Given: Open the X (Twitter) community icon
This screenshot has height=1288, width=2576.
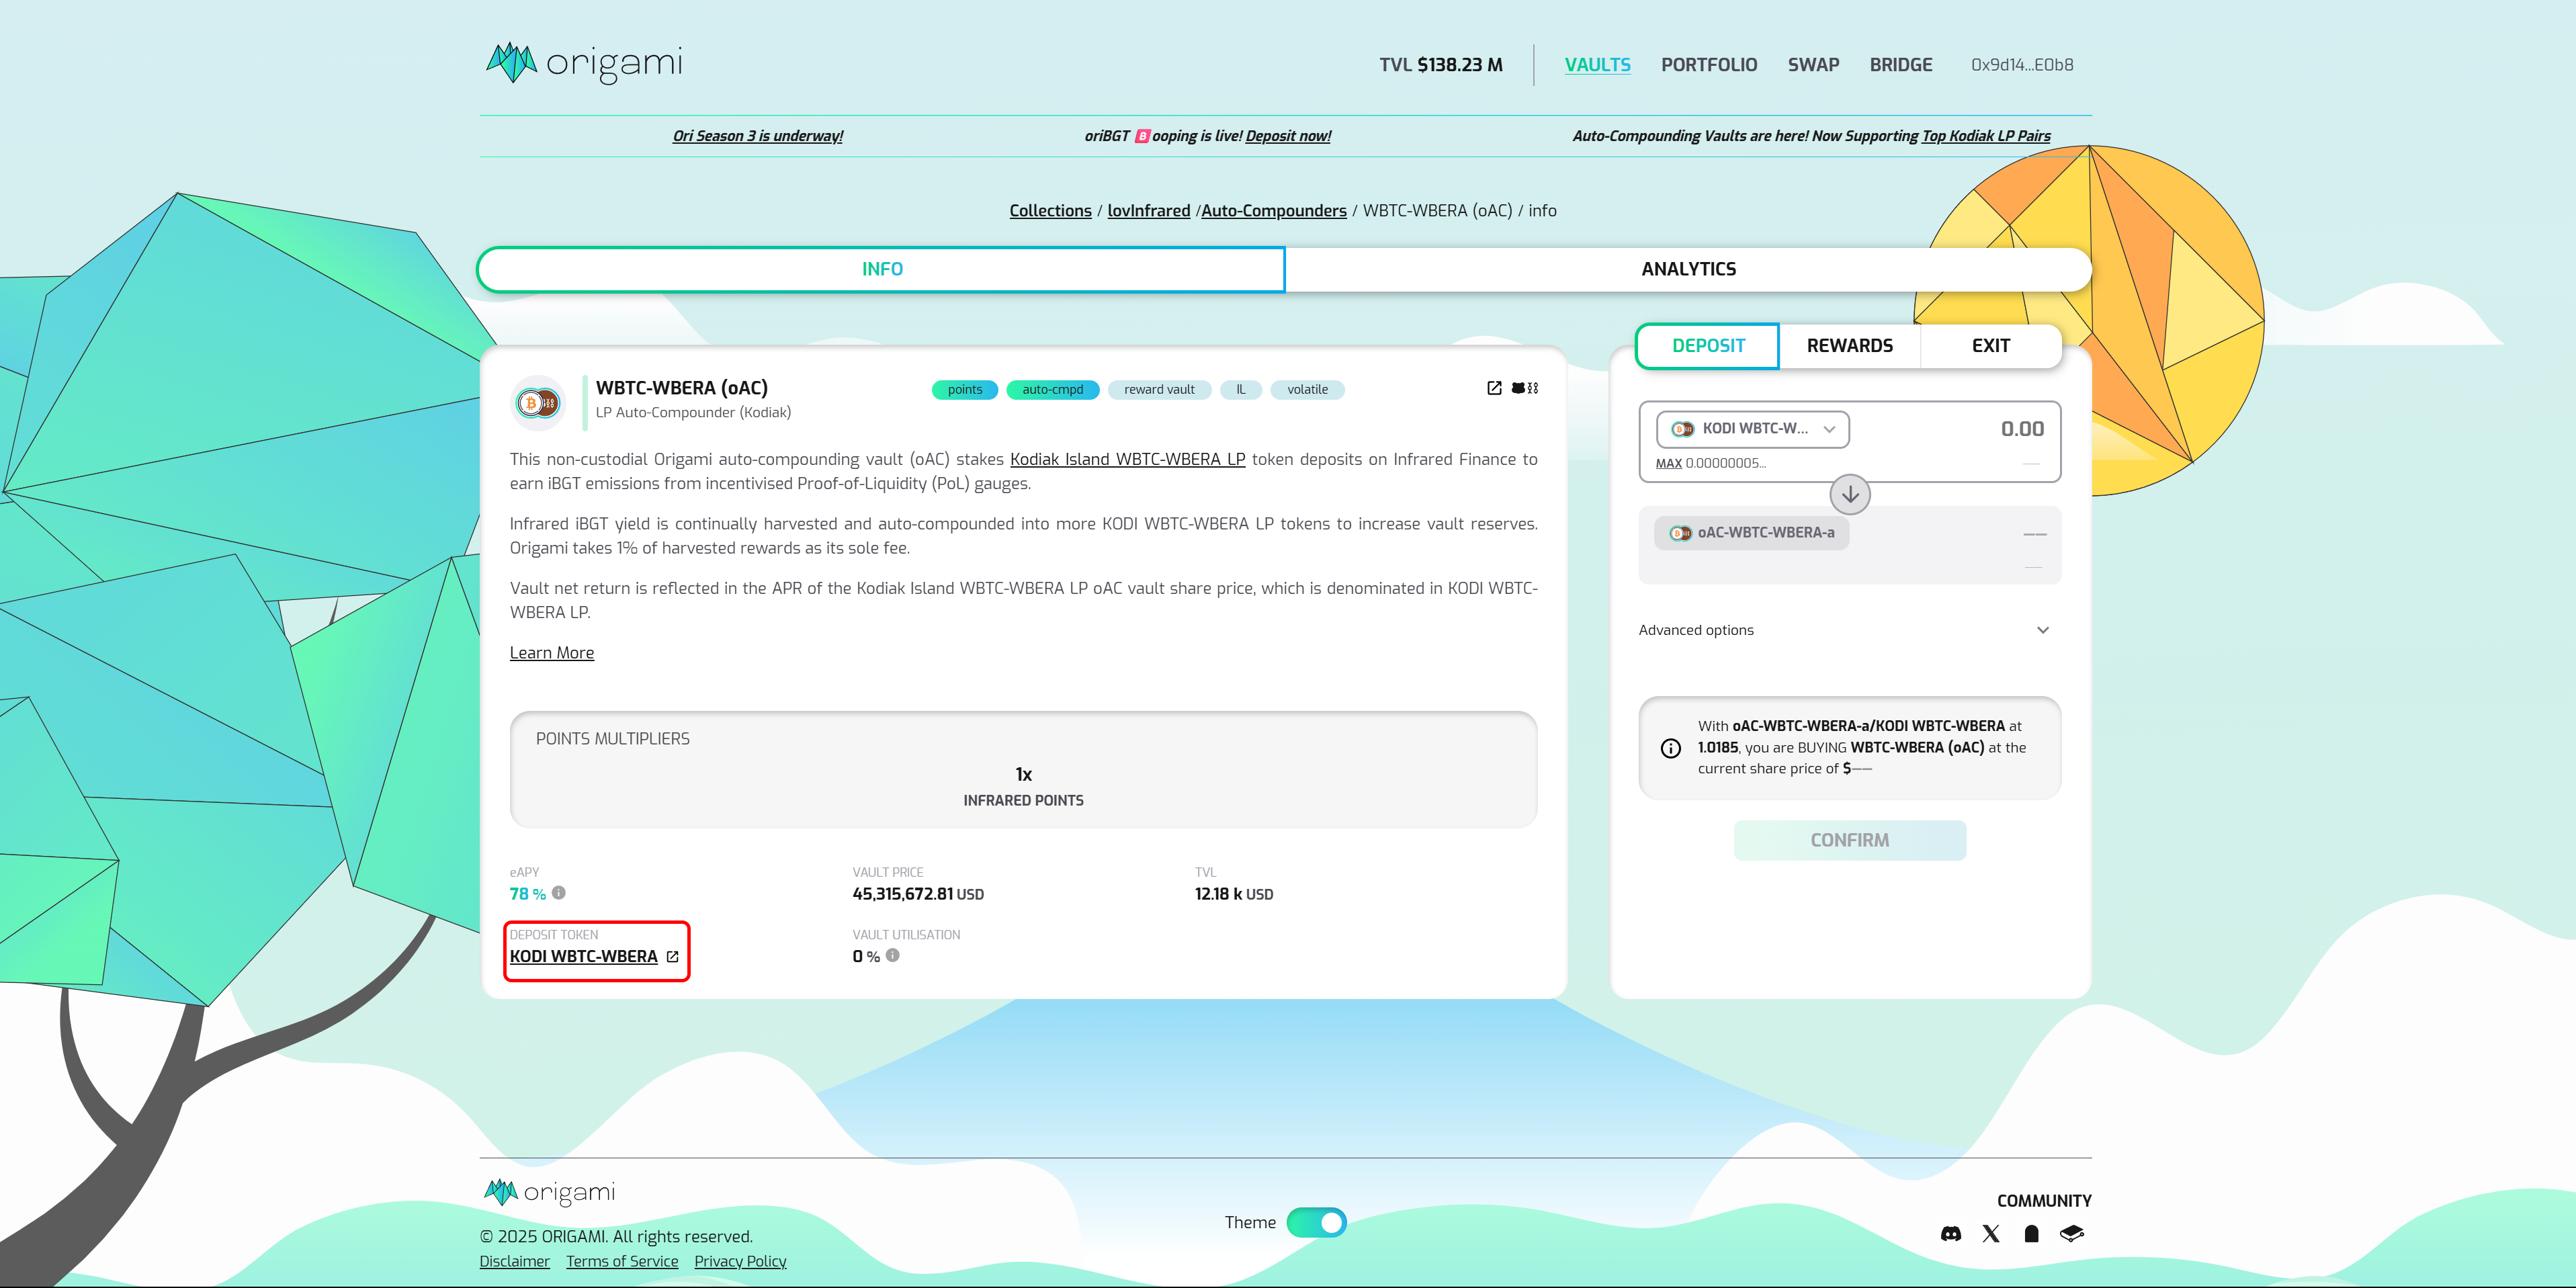Looking at the screenshot, I should tap(1991, 1234).
